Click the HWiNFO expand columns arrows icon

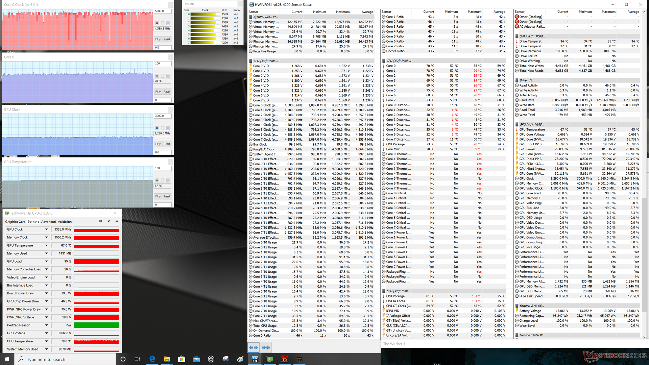253,347
